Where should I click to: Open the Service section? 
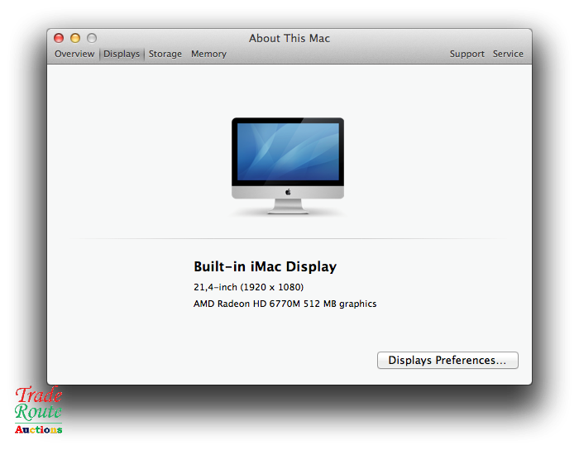(508, 54)
